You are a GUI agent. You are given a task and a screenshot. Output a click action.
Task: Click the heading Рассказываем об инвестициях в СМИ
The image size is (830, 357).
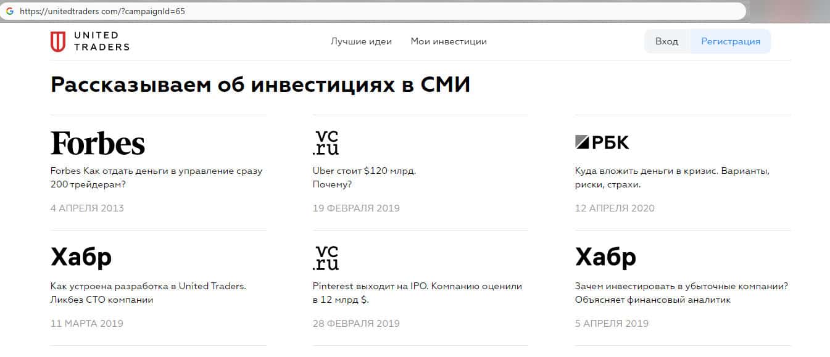[260, 85]
